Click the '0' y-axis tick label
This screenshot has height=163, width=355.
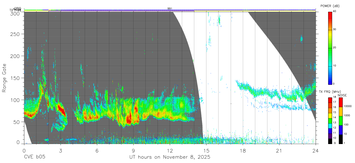click(x=18, y=142)
